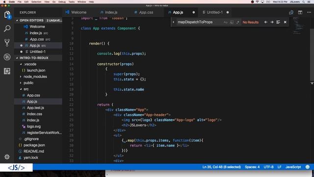Open the Manage gear at sidebar bottom
This screenshot has height=177, width=314.
pos(7,157)
